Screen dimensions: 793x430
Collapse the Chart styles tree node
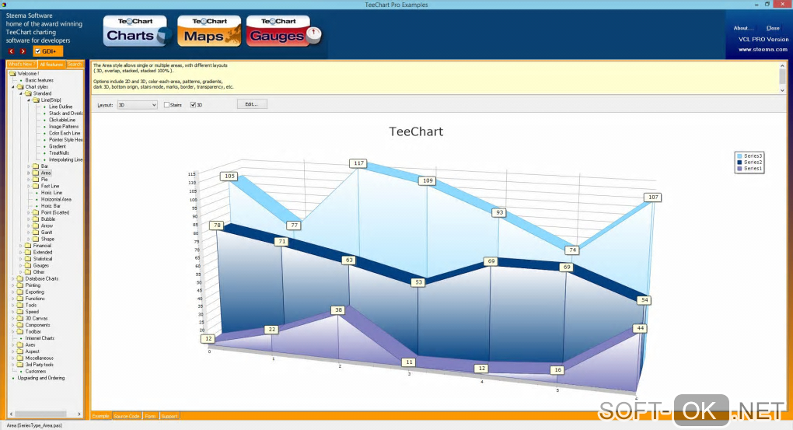(13, 87)
